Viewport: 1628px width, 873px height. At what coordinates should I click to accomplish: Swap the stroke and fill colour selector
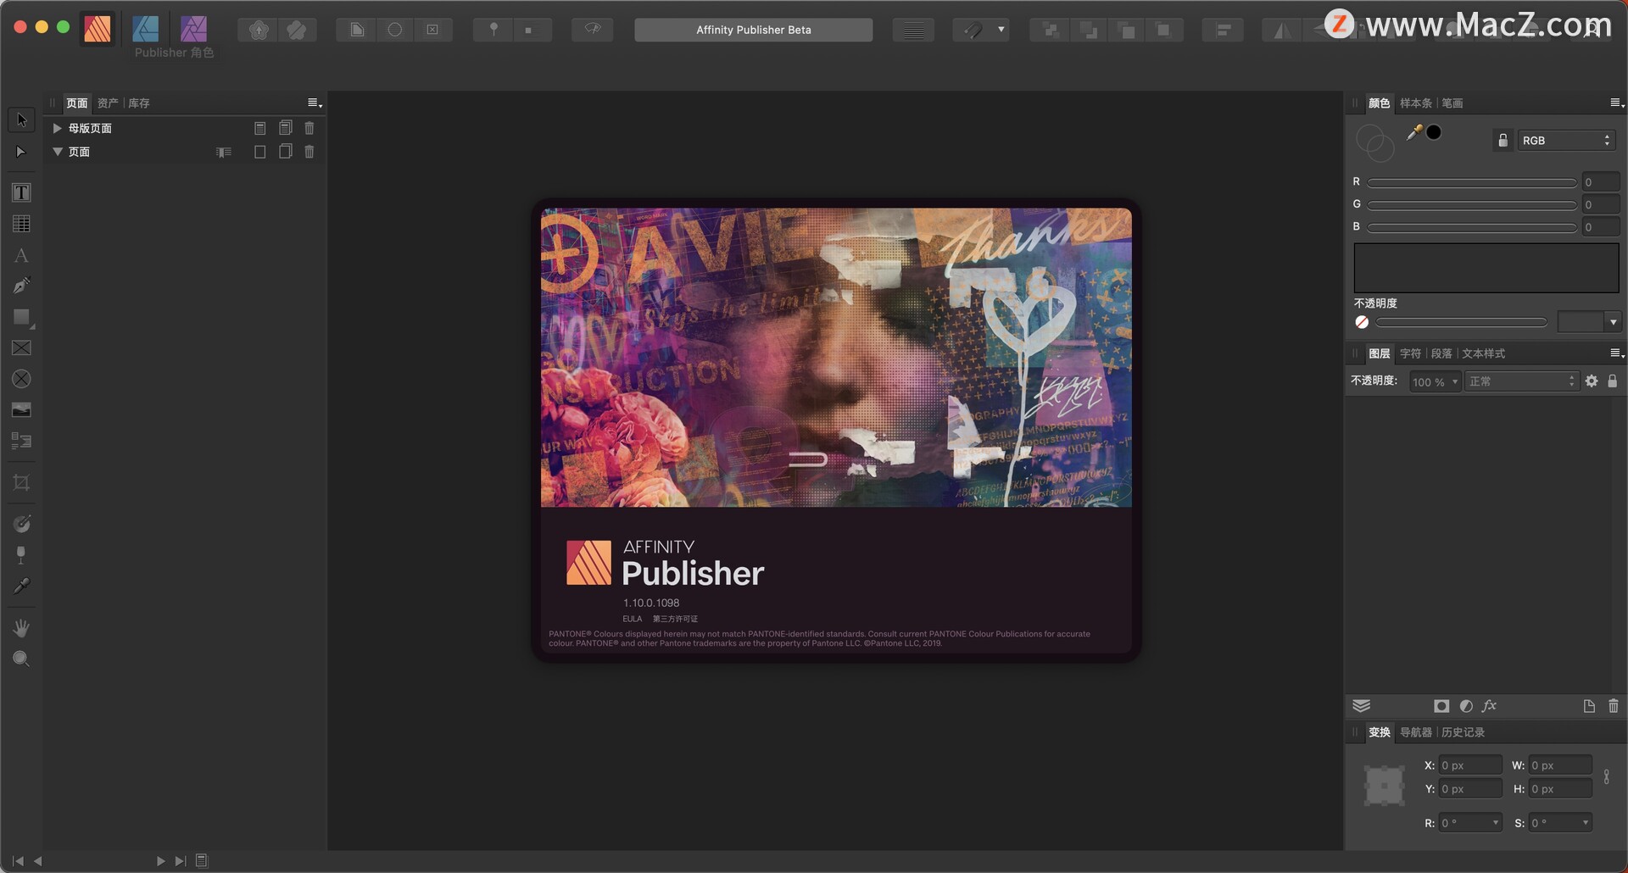point(1374,142)
